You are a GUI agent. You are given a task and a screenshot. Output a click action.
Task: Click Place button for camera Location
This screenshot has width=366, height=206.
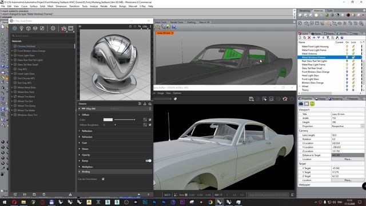coord(348,159)
